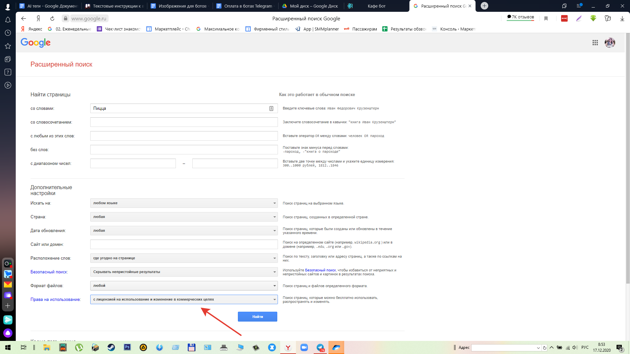Viewport: 630px width, 354px height.
Task: Click the "Сайт или домен" input field
Action: (184, 245)
